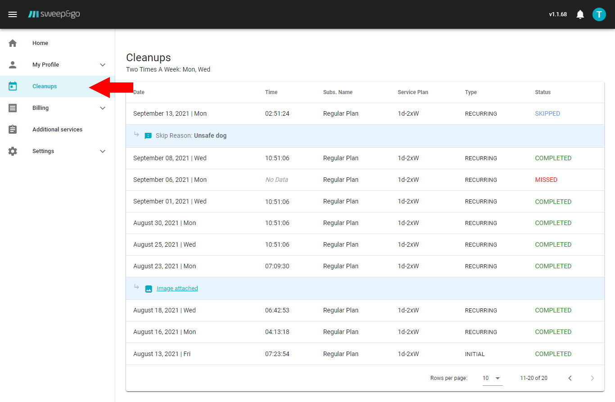Click the Skip Reason comment icon
The image size is (615, 402).
click(x=148, y=136)
